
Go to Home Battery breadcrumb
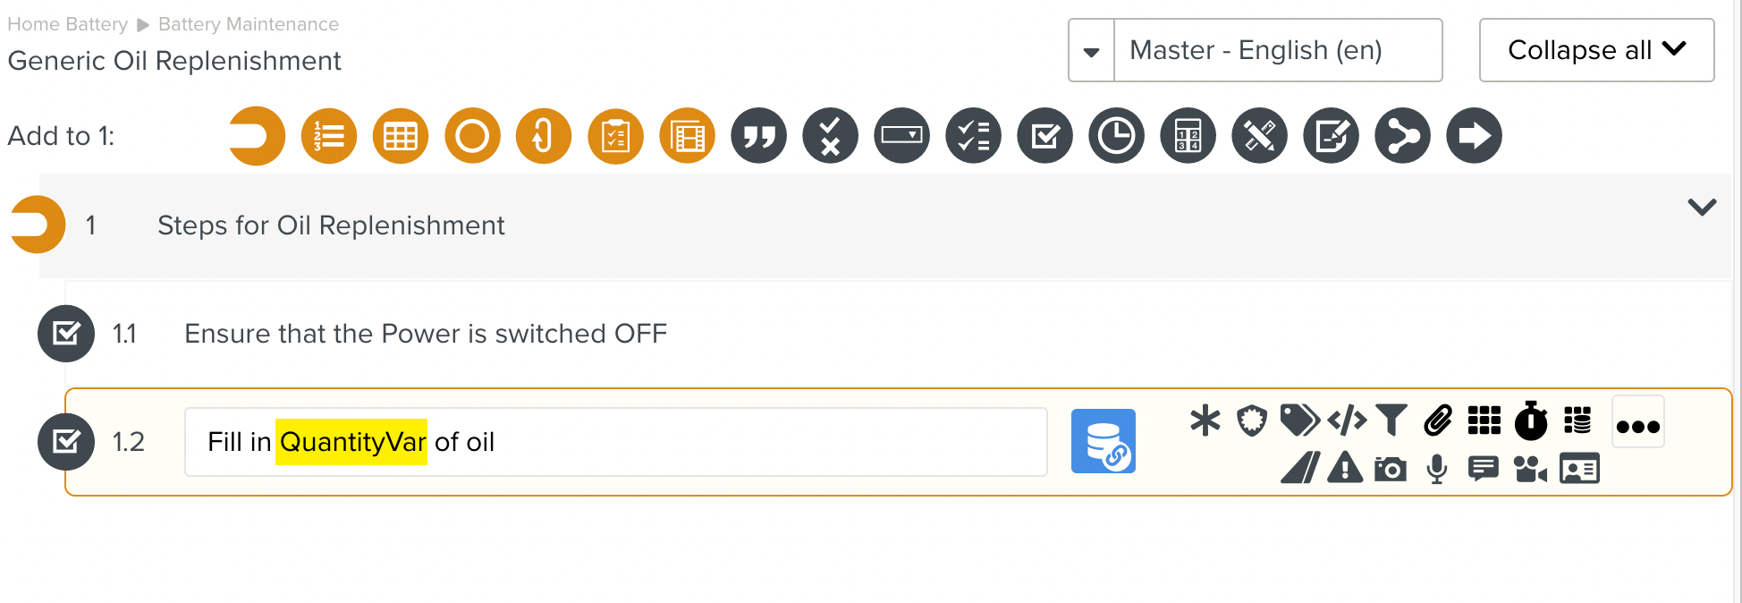click(67, 24)
